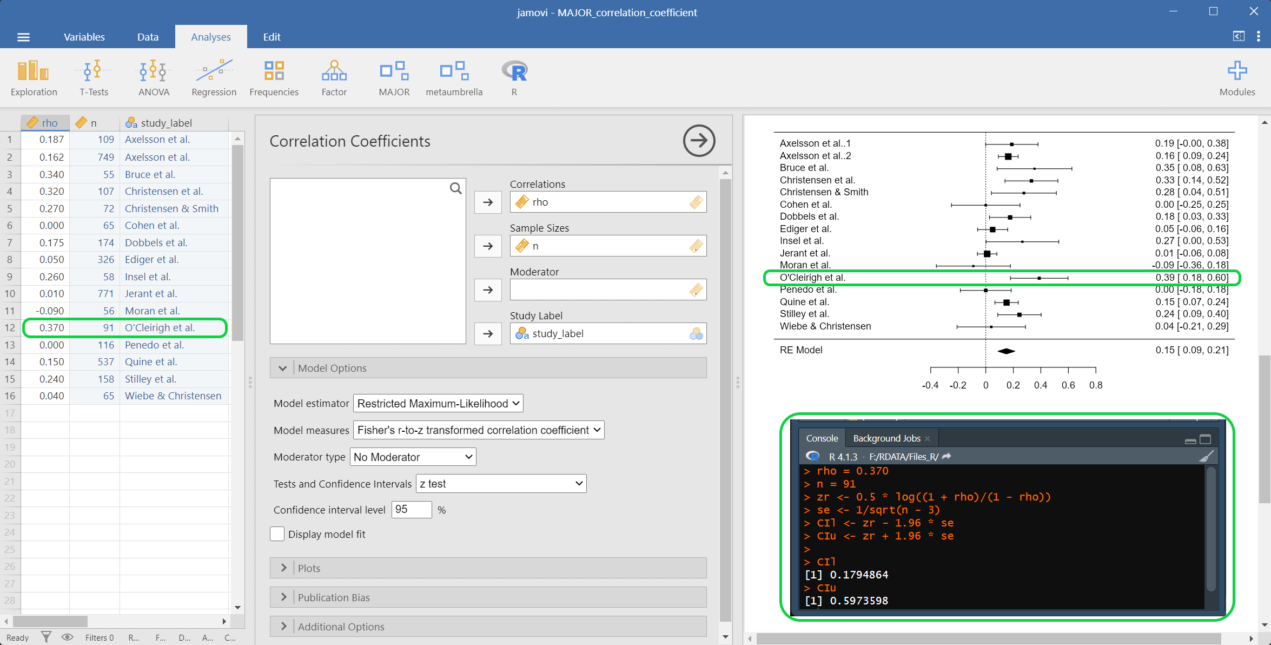1271x645 pixels.
Task: Open the hamburger main menu
Action: pos(23,37)
